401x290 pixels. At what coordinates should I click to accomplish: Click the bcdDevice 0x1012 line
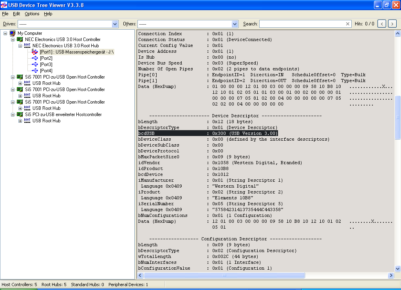tap(183, 174)
